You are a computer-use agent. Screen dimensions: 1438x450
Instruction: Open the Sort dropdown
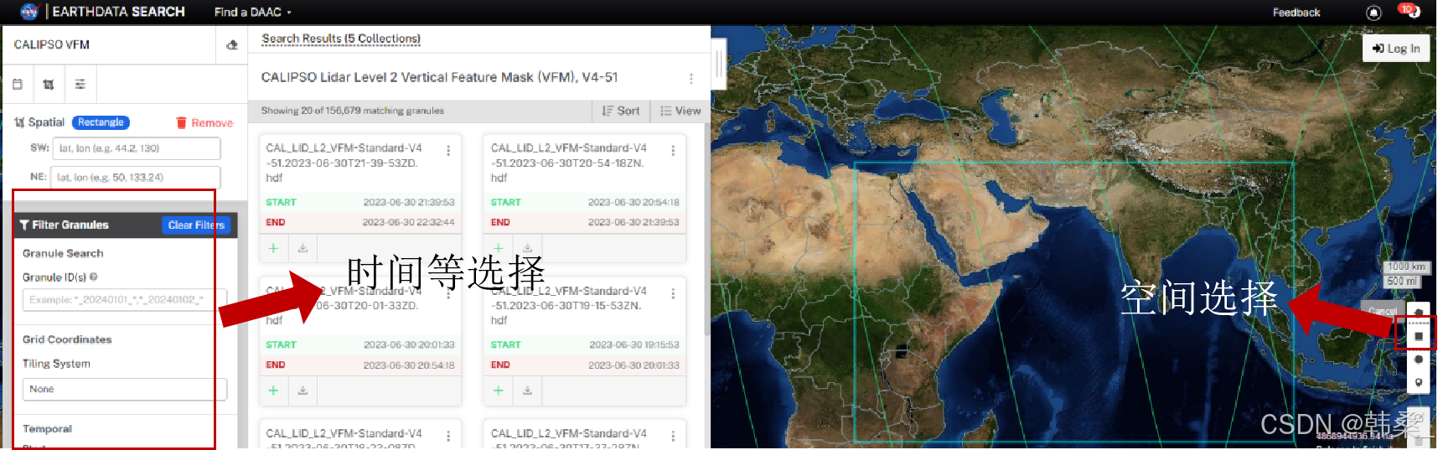click(621, 111)
